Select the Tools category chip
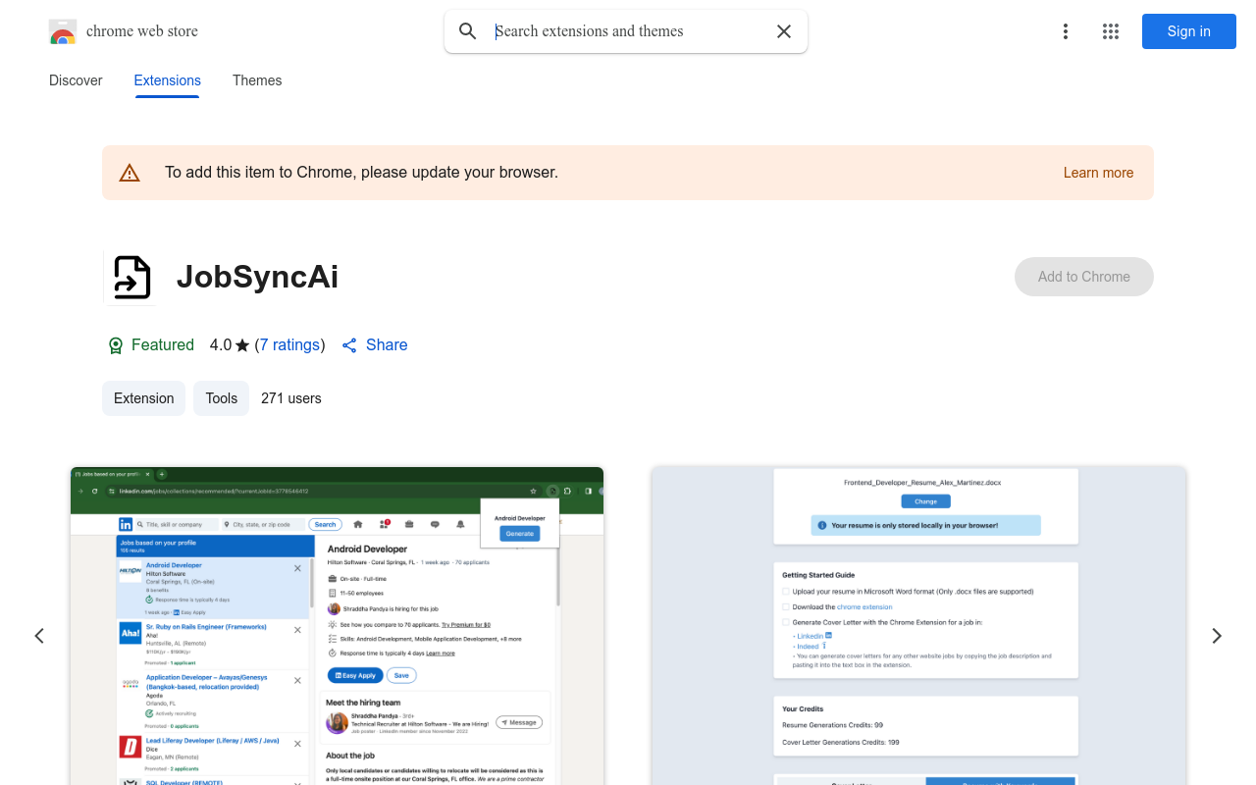 [x=222, y=398]
